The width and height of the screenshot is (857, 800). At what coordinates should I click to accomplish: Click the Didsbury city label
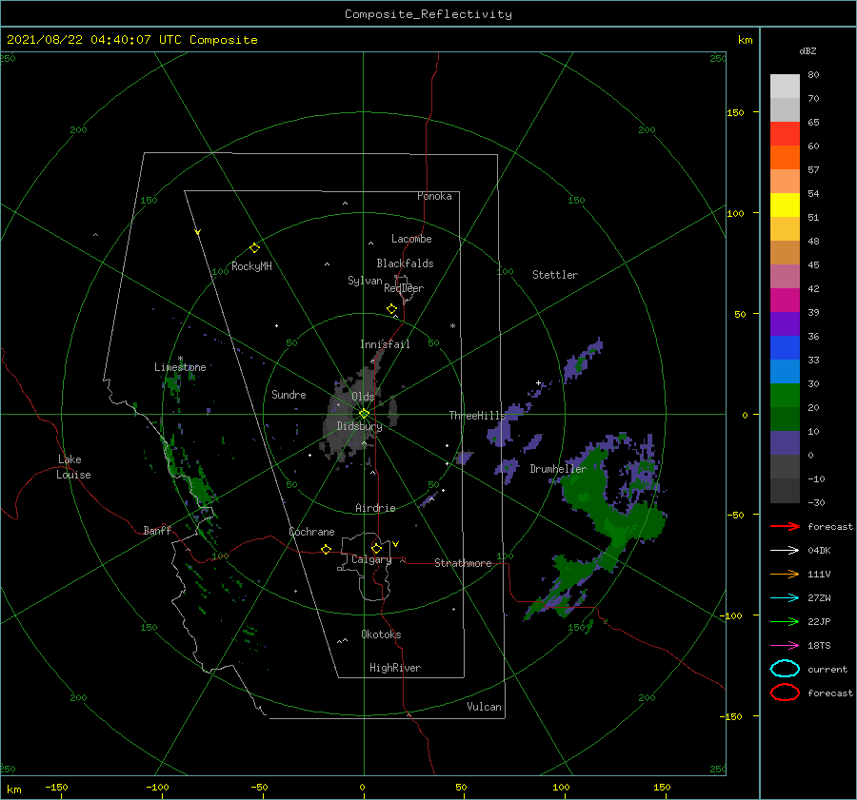click(x=359, y=426)
